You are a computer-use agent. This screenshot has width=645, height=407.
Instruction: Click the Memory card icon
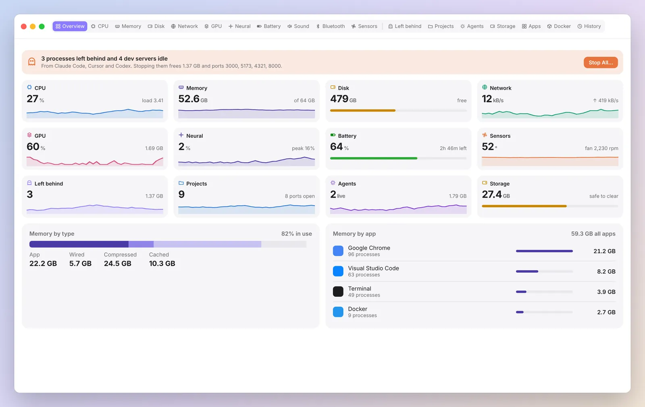181,87
